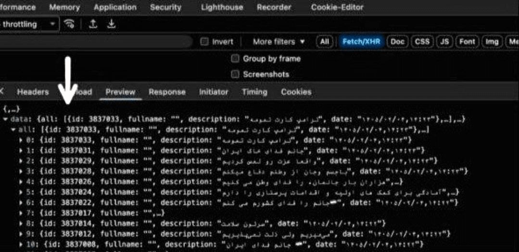The image size is (519, 252).
Task: Click the export HAR download icon
Action: (111, 24)
